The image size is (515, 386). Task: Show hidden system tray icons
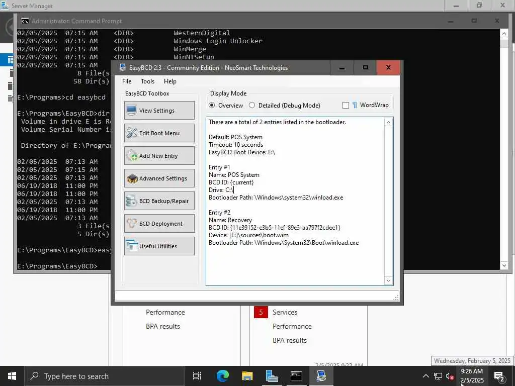(x=425, y=376)
